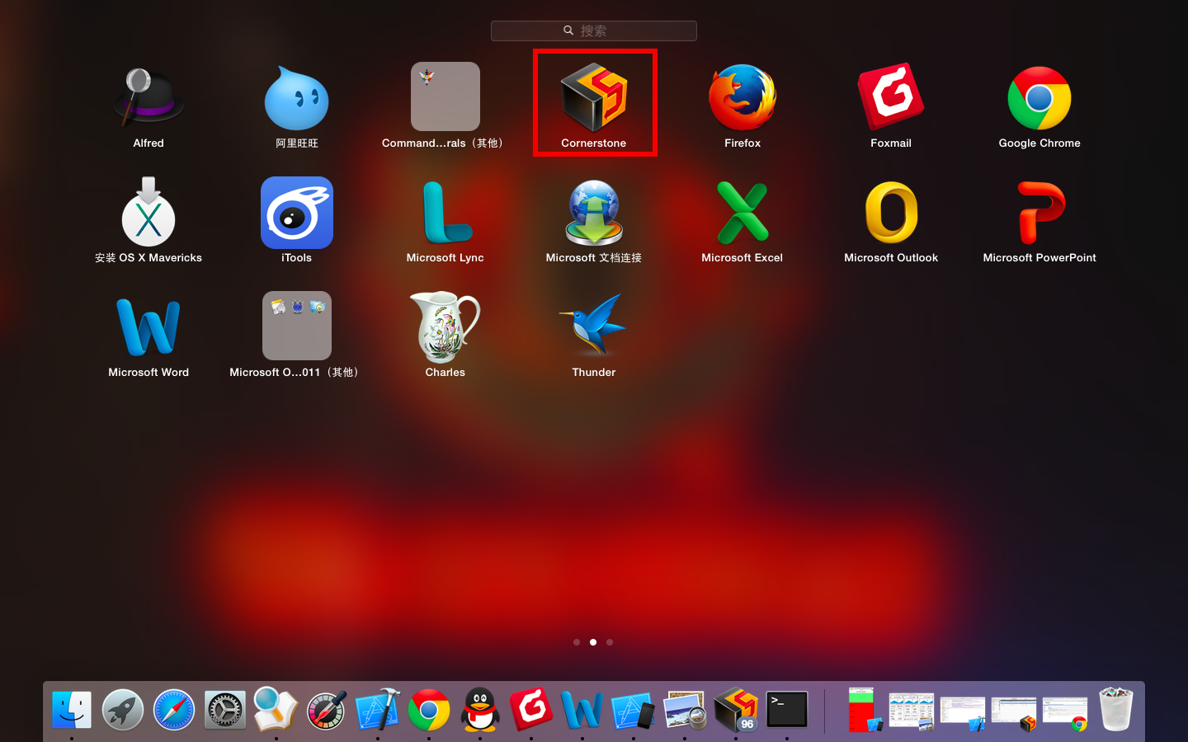Launch Firefox browser
Viewport: 1188px width, 742px height.
click(742, 99)
